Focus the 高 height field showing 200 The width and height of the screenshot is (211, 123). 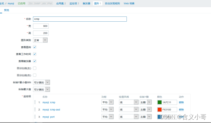tap(41, 33)
